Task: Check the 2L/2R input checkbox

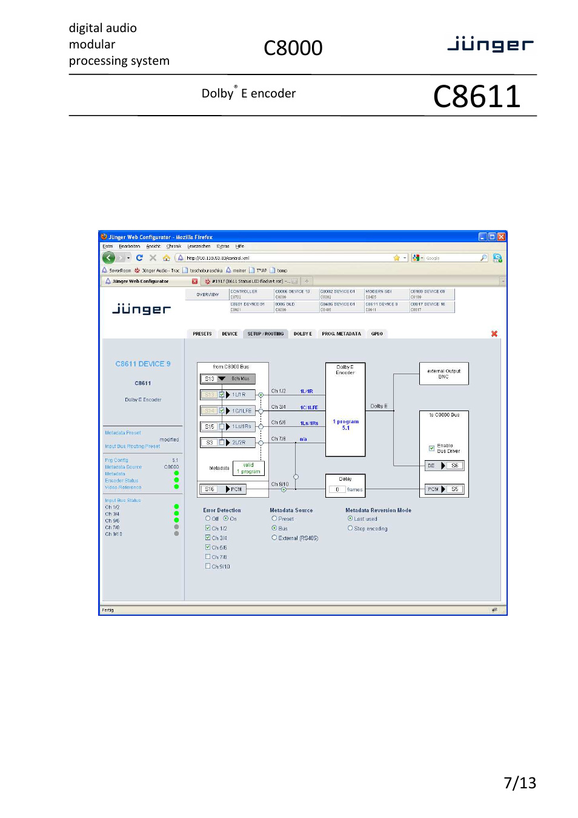Action: 222,443
